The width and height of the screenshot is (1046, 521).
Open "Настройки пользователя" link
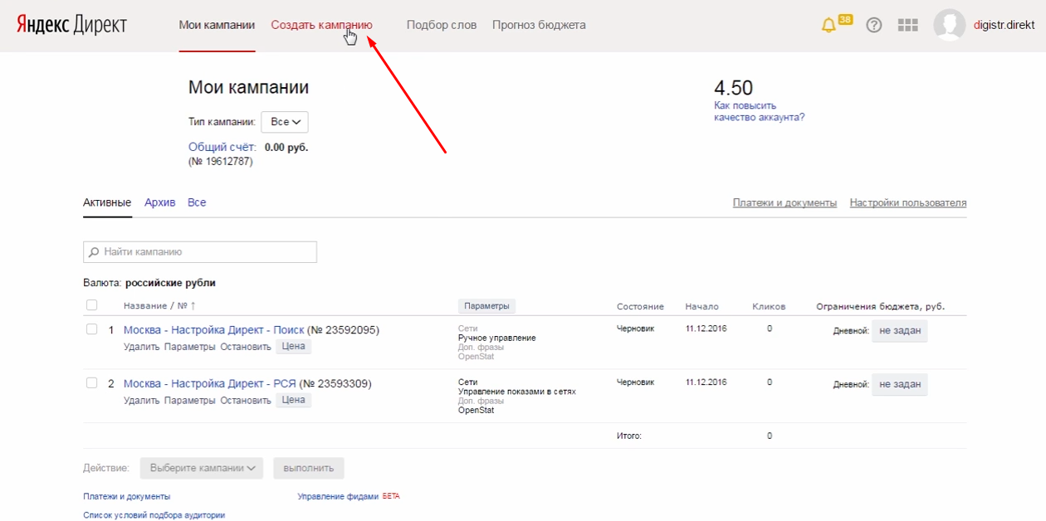coord(908,203)
